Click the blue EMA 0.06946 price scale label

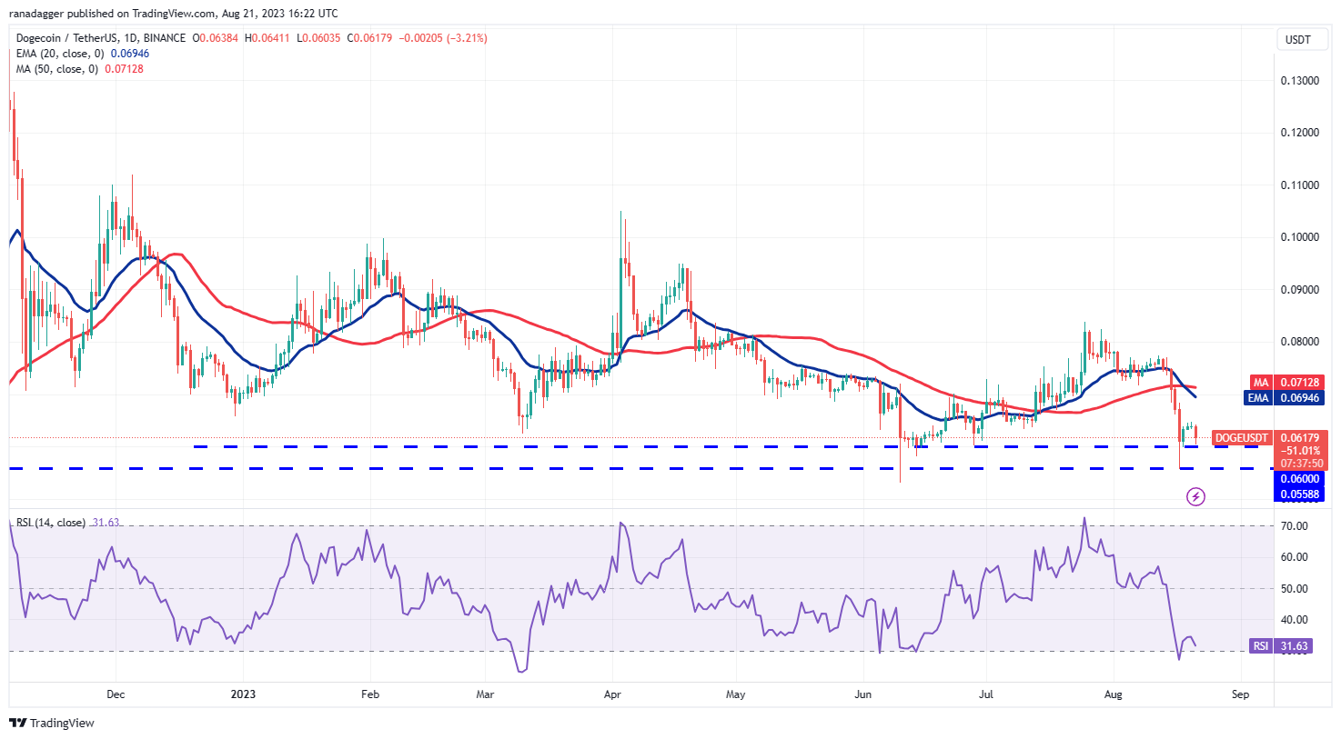point(1286,397)
